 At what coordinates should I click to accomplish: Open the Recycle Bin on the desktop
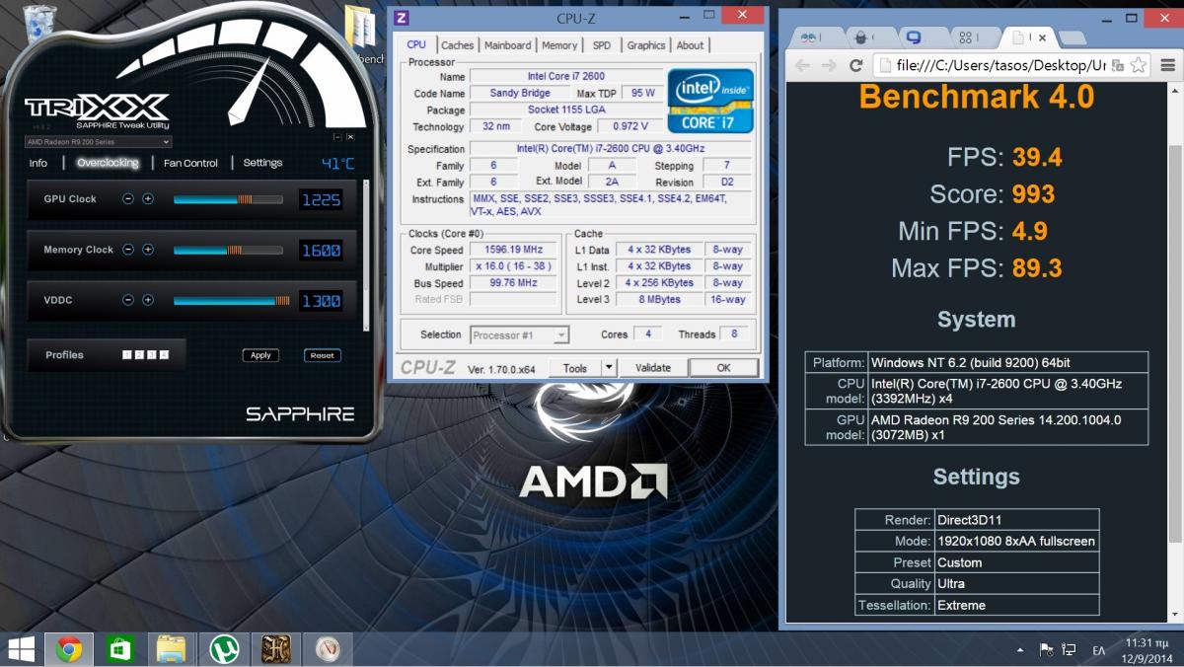38,27
